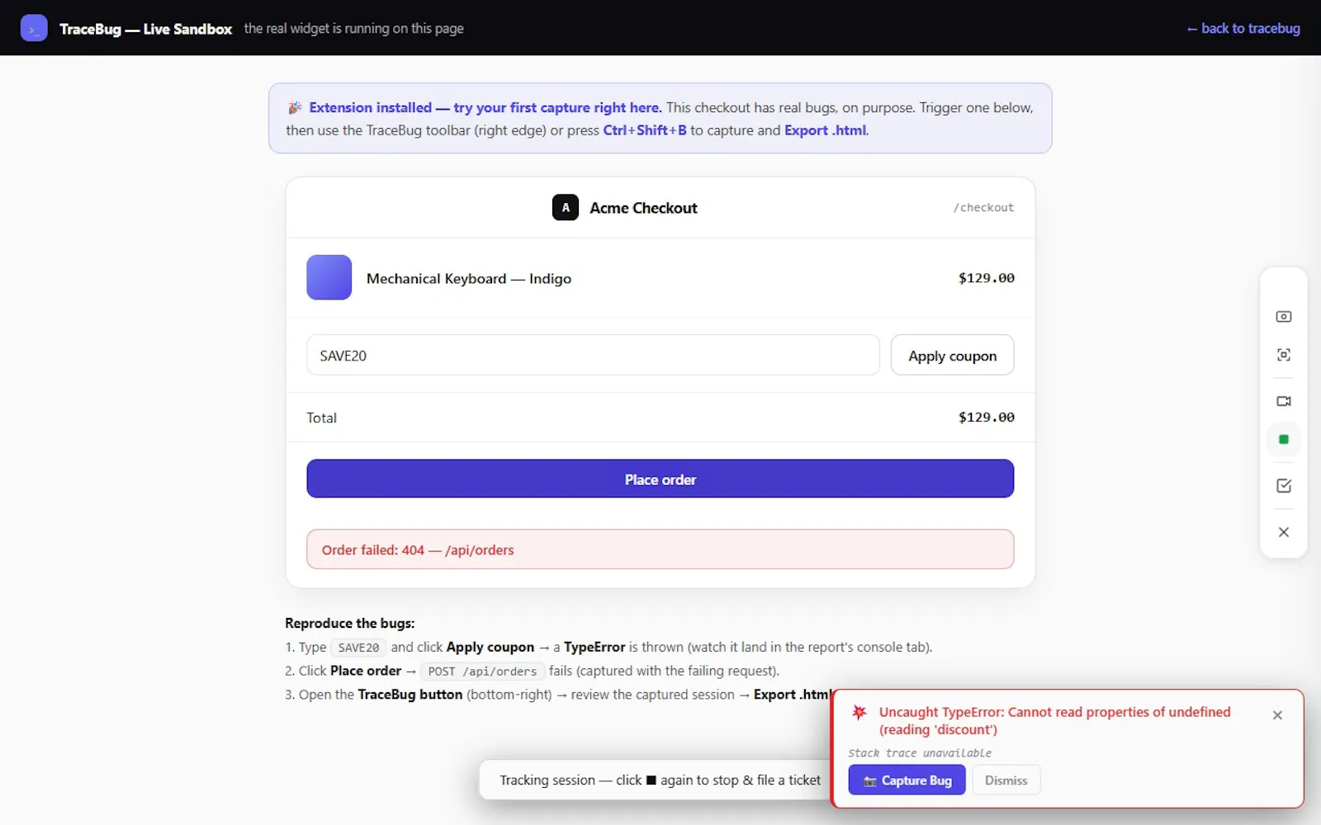This screenshot has height=825, width=1321.
Task: Click 'Ctrl+Shift+B' shortcut text in banner
Action: click(645, 130)
